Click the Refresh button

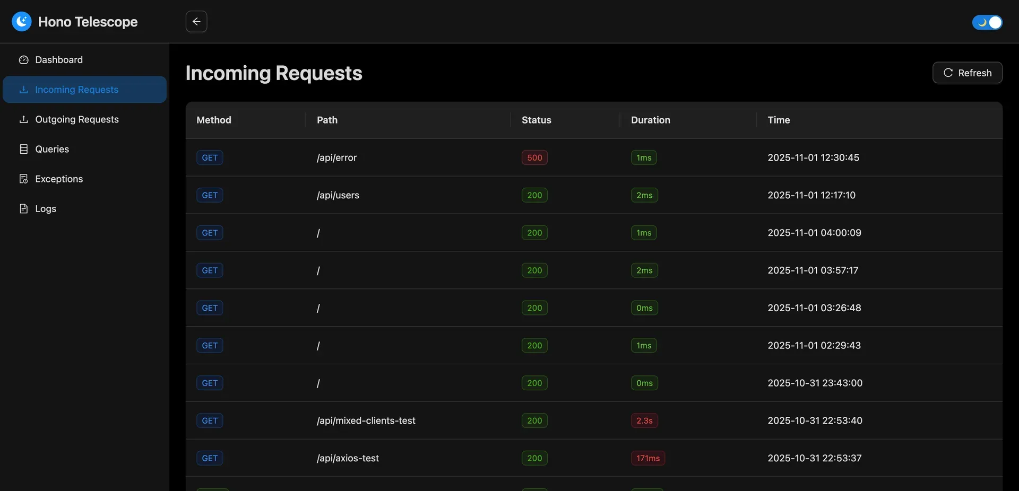click(968, 73)
